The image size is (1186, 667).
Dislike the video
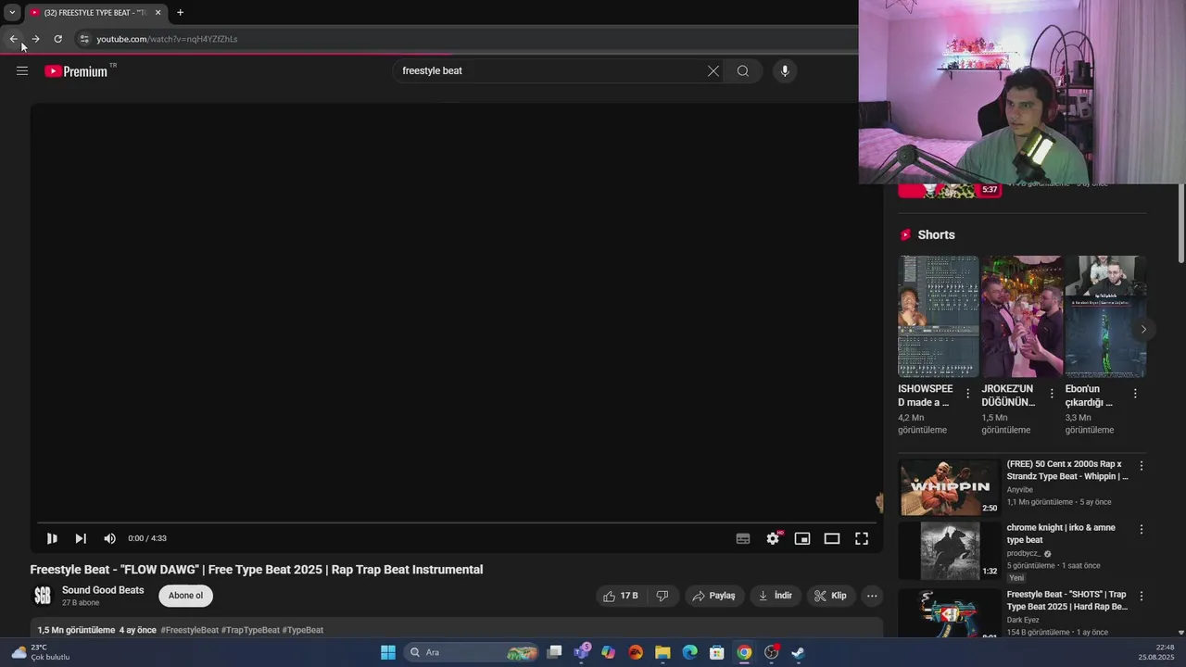(x=662, y=596)
